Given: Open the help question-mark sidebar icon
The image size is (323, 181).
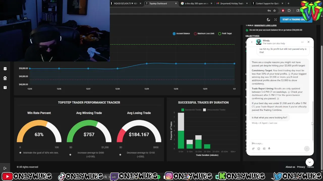Looking at the screenshot, I should pyautogui.click(x=5, y=87).
